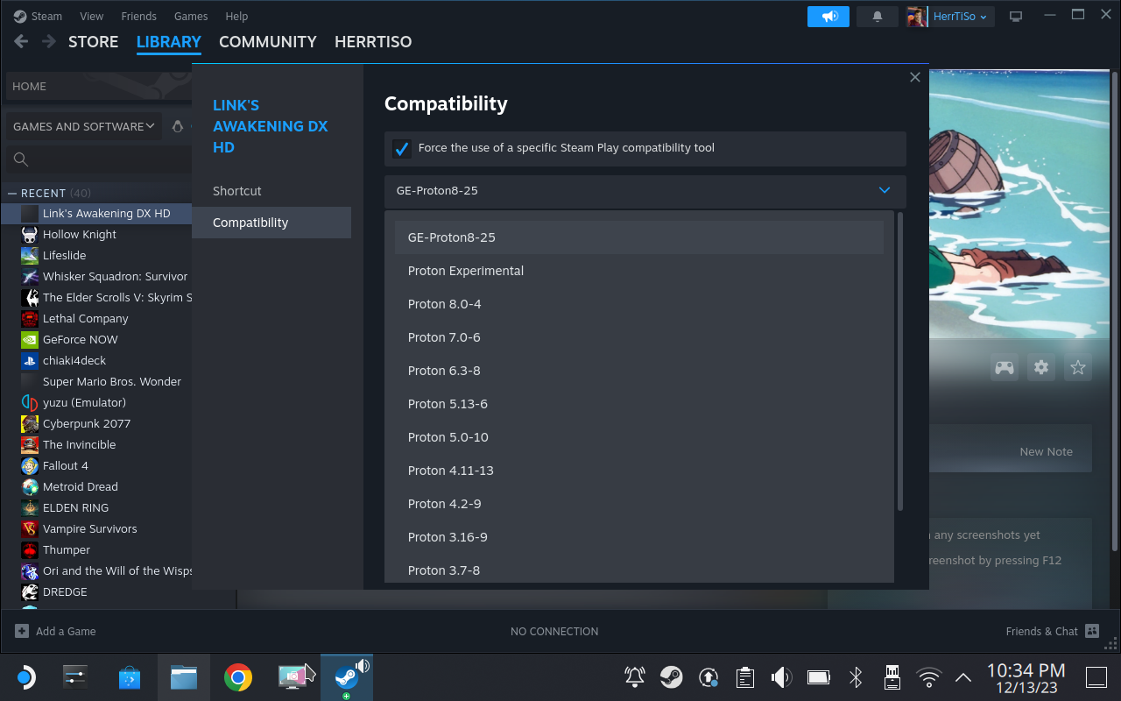The image size is (1121, 701).
Task: Click the show desktop button
Action: coord(1096,676)
